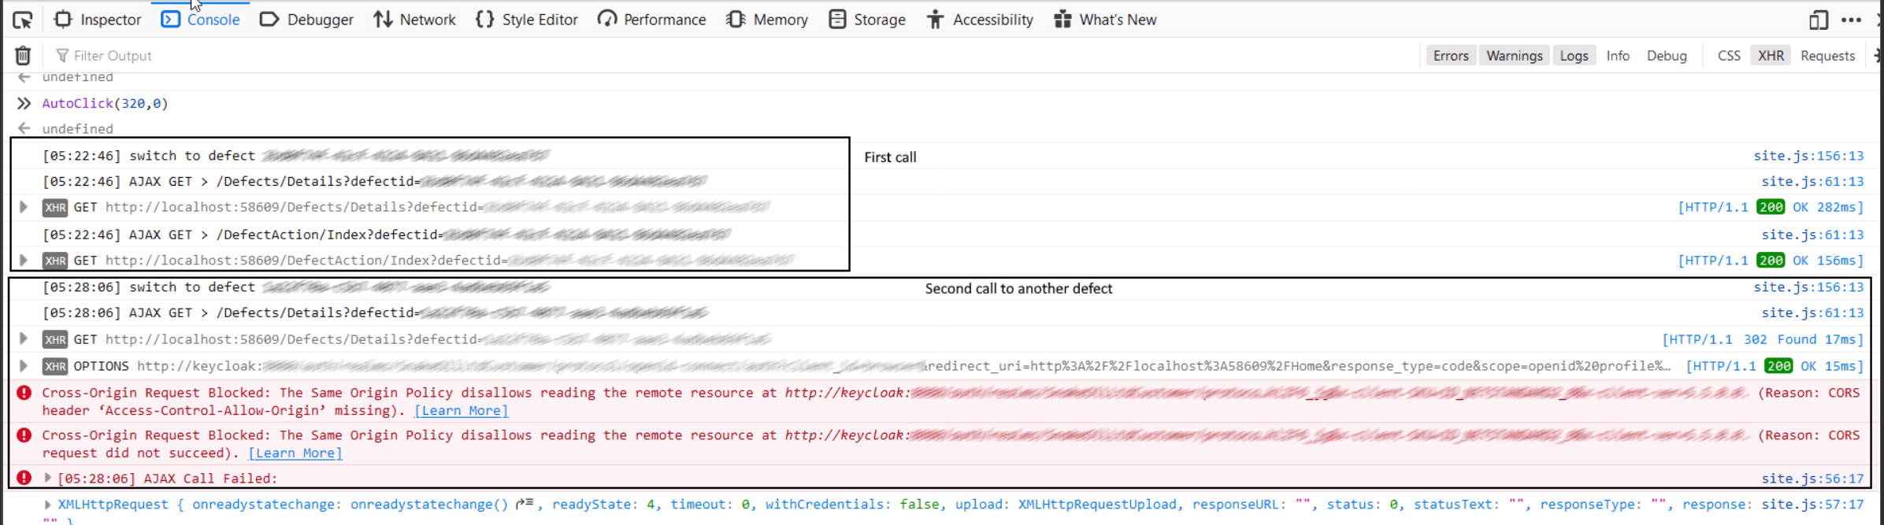The image size is (1884, 525).
Task: Expand the keycloak OPTIONS request details
Action: (x=23, y=365)
